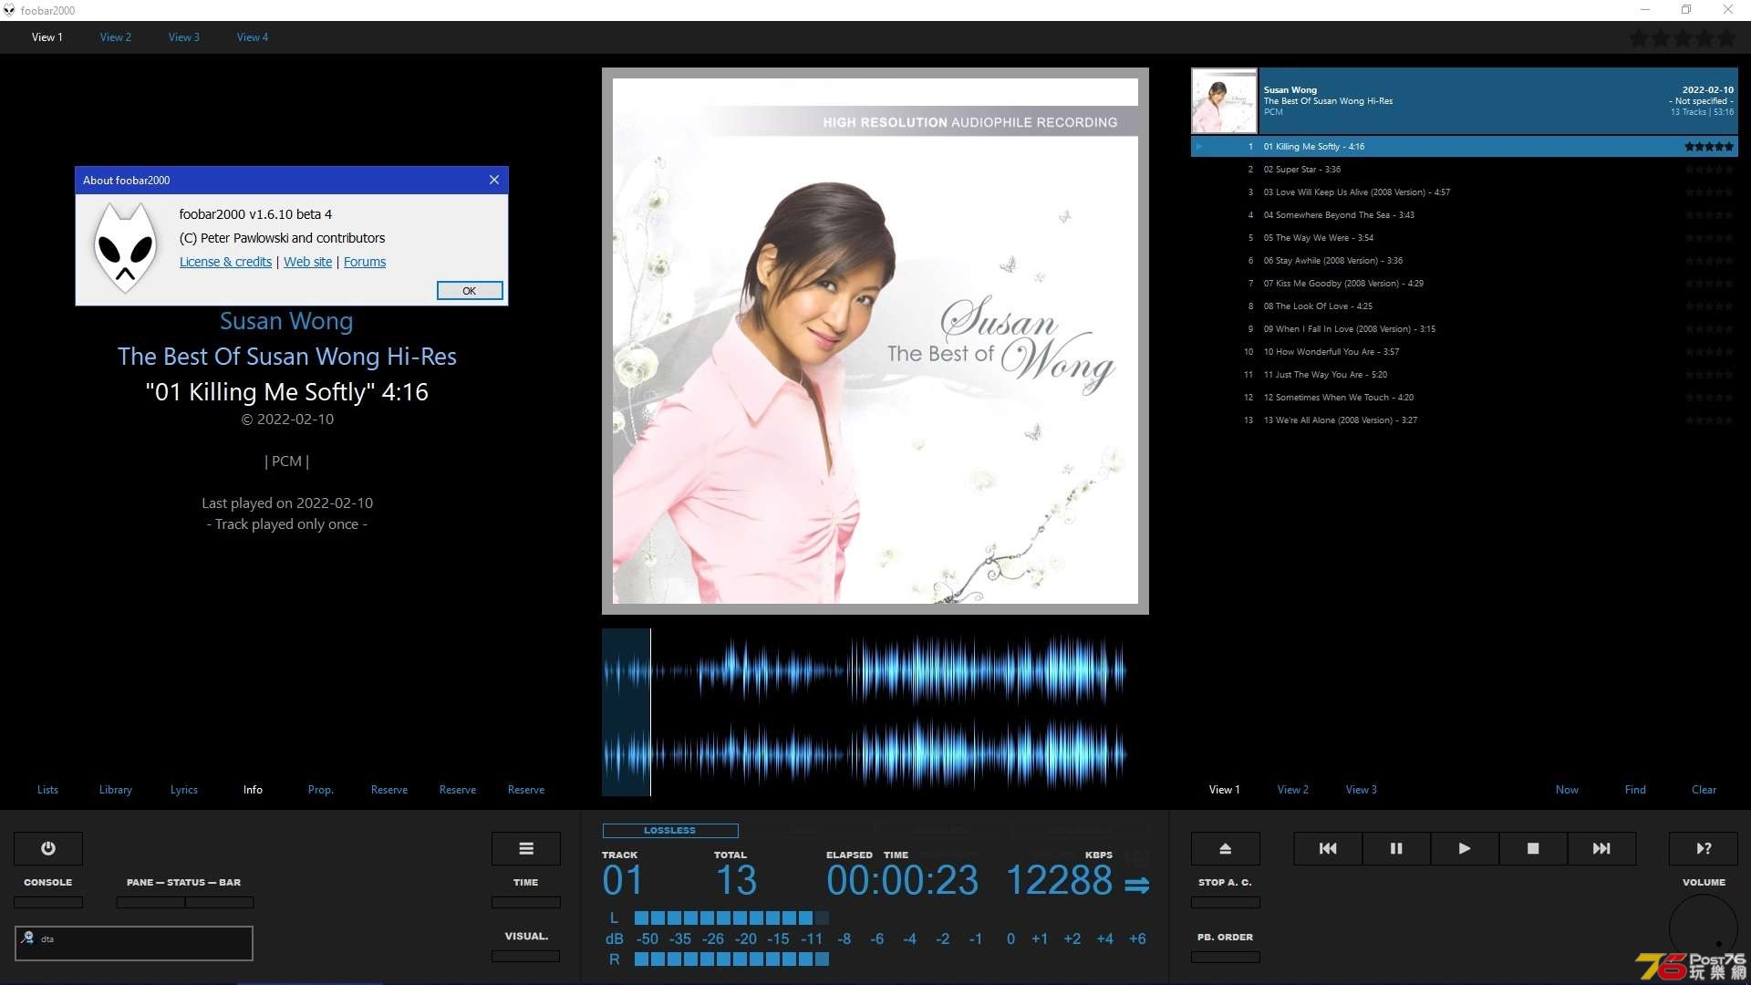1751x985 pixels.
Task: Click the eject/open button
Action: click(1226, 848)
